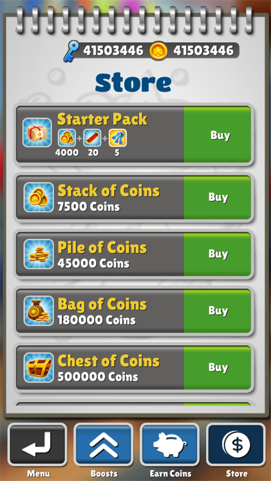Tap the blue key icon at top
Viewport: 271px width, 481px height.
(71, 51)
